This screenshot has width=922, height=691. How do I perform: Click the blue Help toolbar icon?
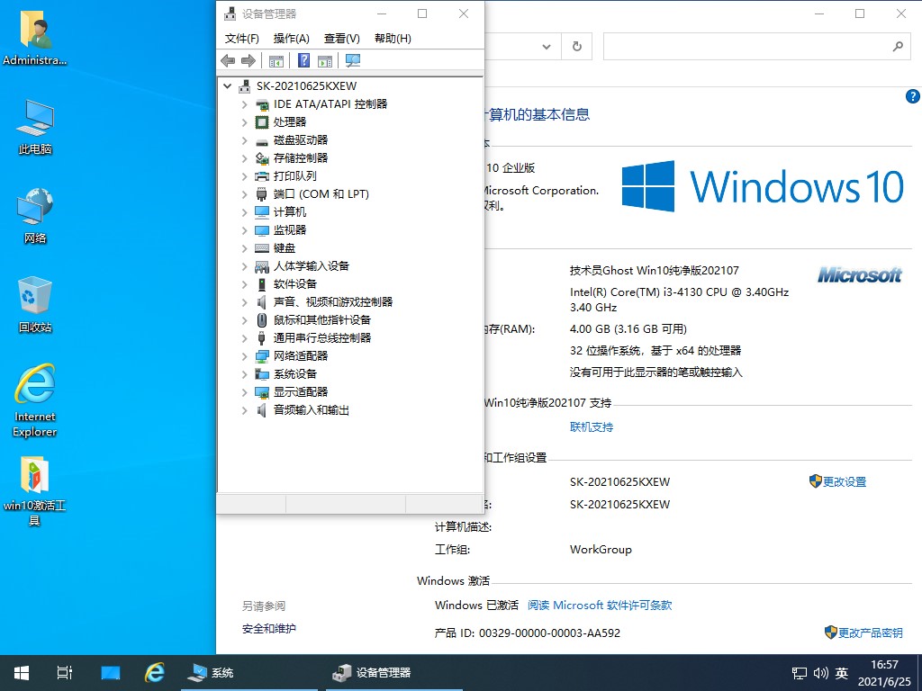(303, 60)
